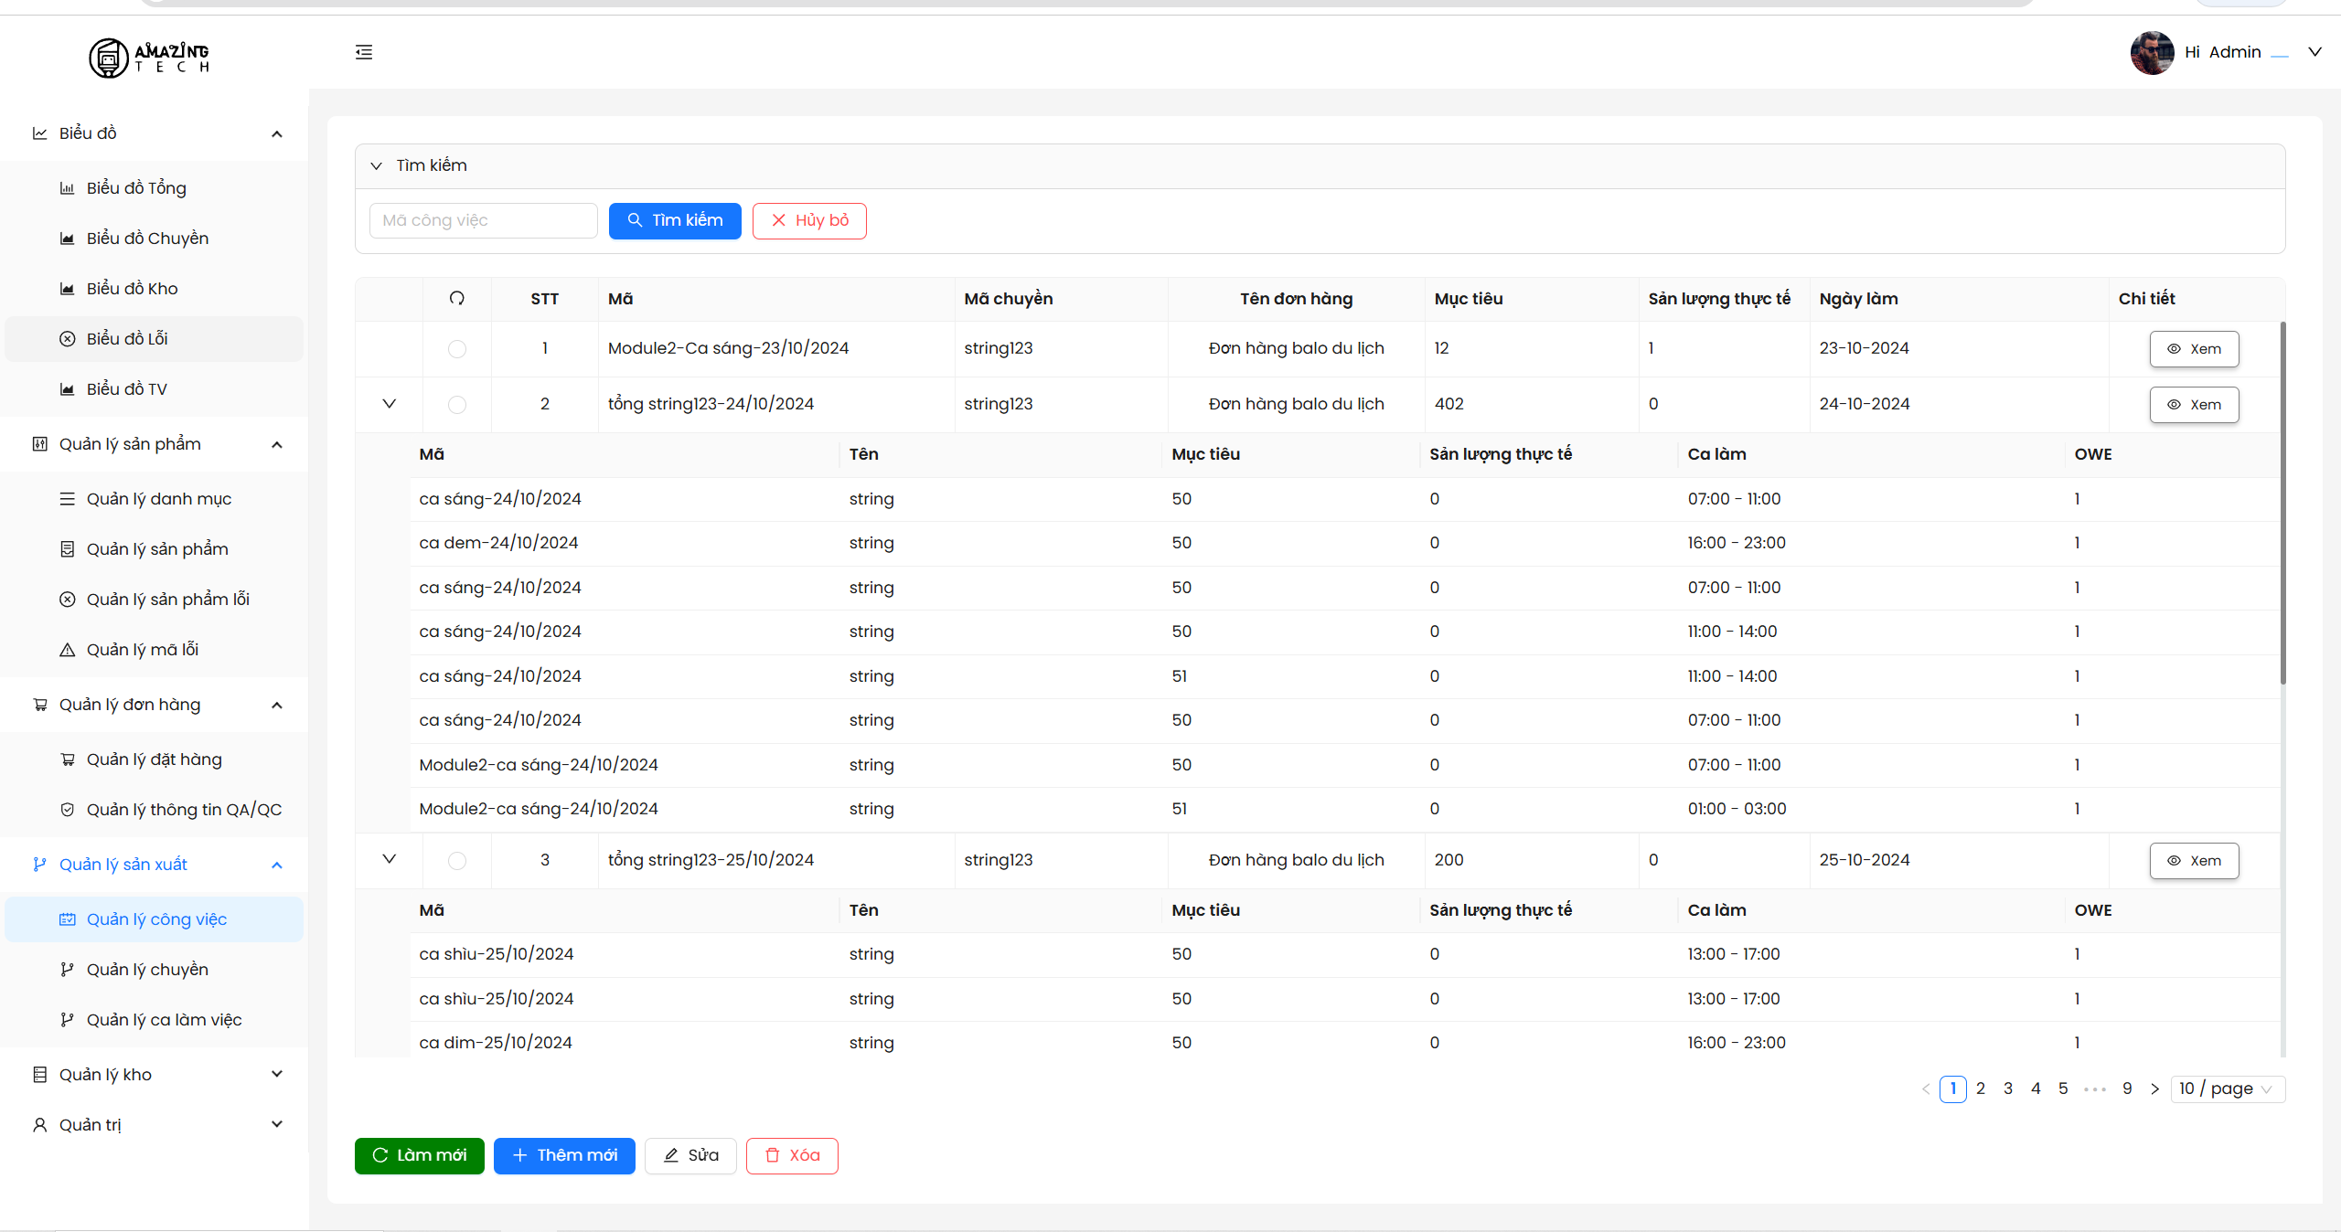Open Biểu đồ Lỗi with circled-X icon
The height and width of the screenshot is (1232, 2341).
click(127, 339)
